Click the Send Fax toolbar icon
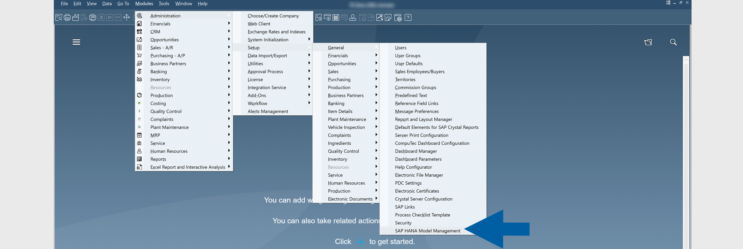The image size is (743, 249). click(92, 17)
